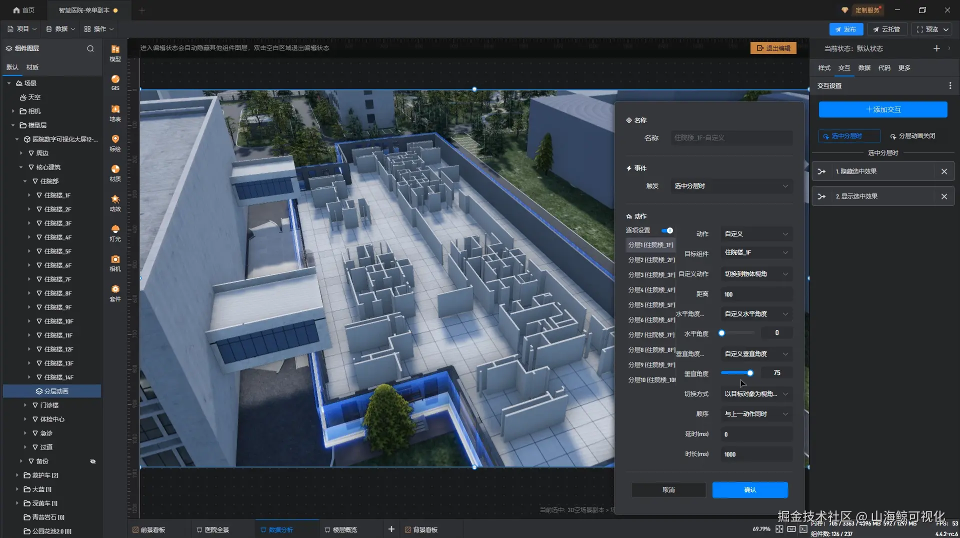Click 发布 publish button

[846, 29]
